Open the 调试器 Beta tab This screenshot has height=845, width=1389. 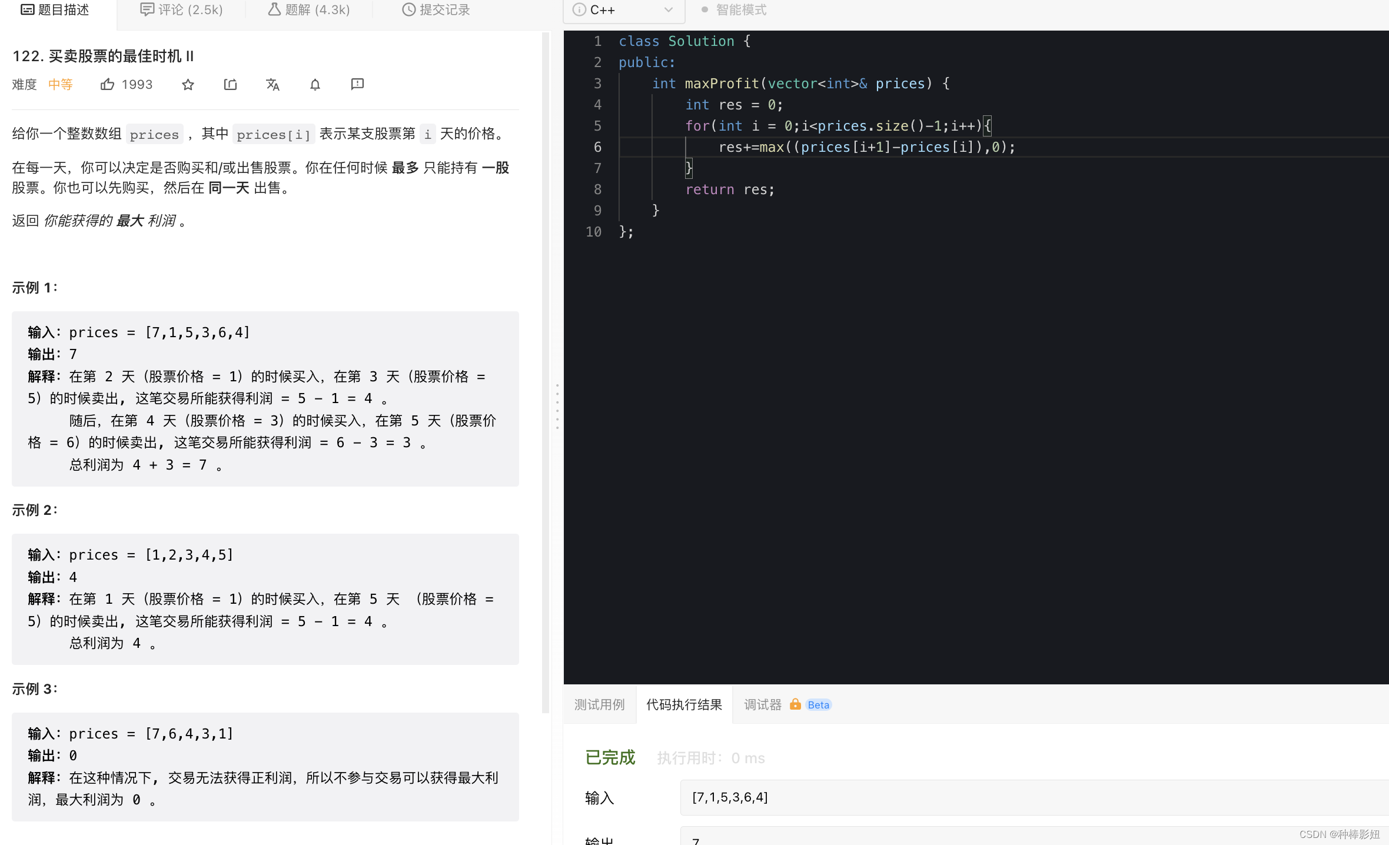[x=763, y=704]
